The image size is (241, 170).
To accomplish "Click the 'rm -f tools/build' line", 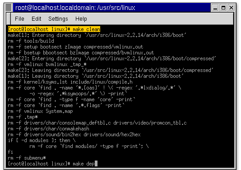I will [31, 41].
